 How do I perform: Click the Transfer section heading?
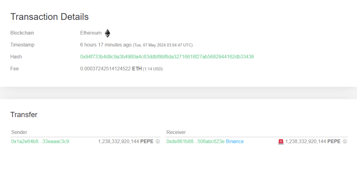click(x=24, y=115)
